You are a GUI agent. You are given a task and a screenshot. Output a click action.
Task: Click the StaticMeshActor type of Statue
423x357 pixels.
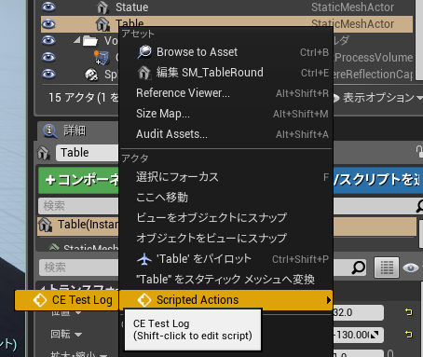(352, 7)
